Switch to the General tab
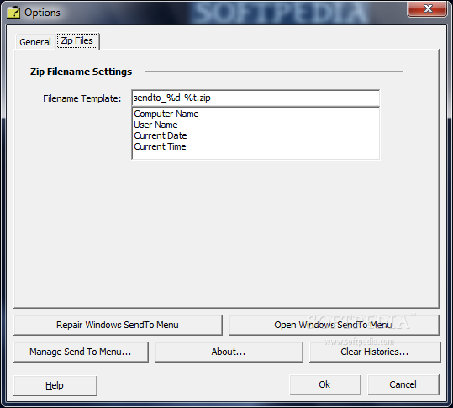 [x=35, y=42]
